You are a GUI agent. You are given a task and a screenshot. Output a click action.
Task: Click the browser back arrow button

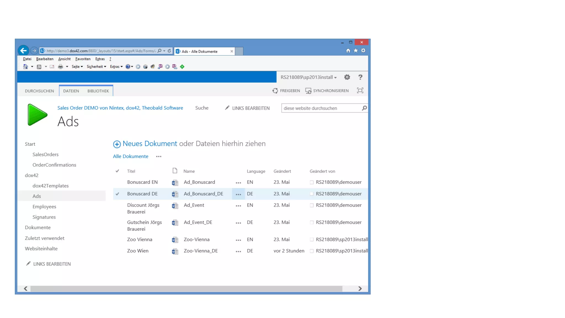pos(23,51)
